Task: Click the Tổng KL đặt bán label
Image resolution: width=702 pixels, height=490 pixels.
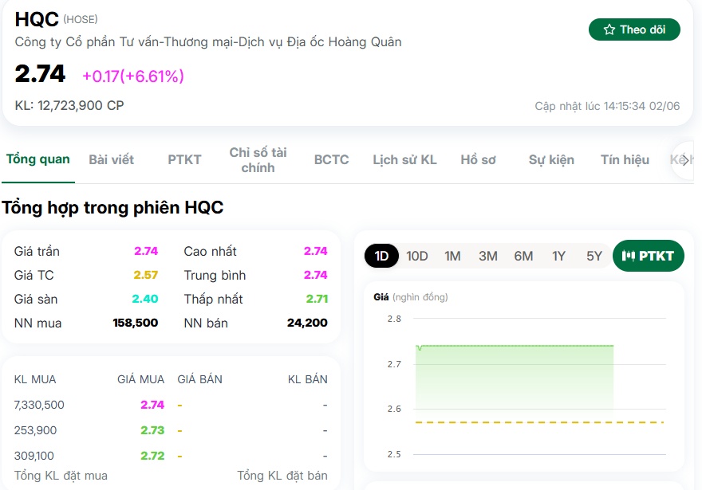Action: click(x=282, y=475)
